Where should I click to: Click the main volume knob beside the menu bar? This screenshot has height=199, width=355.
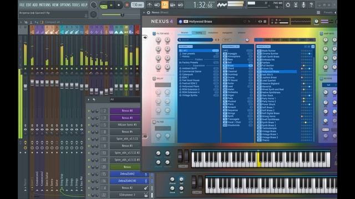point(93,5)
